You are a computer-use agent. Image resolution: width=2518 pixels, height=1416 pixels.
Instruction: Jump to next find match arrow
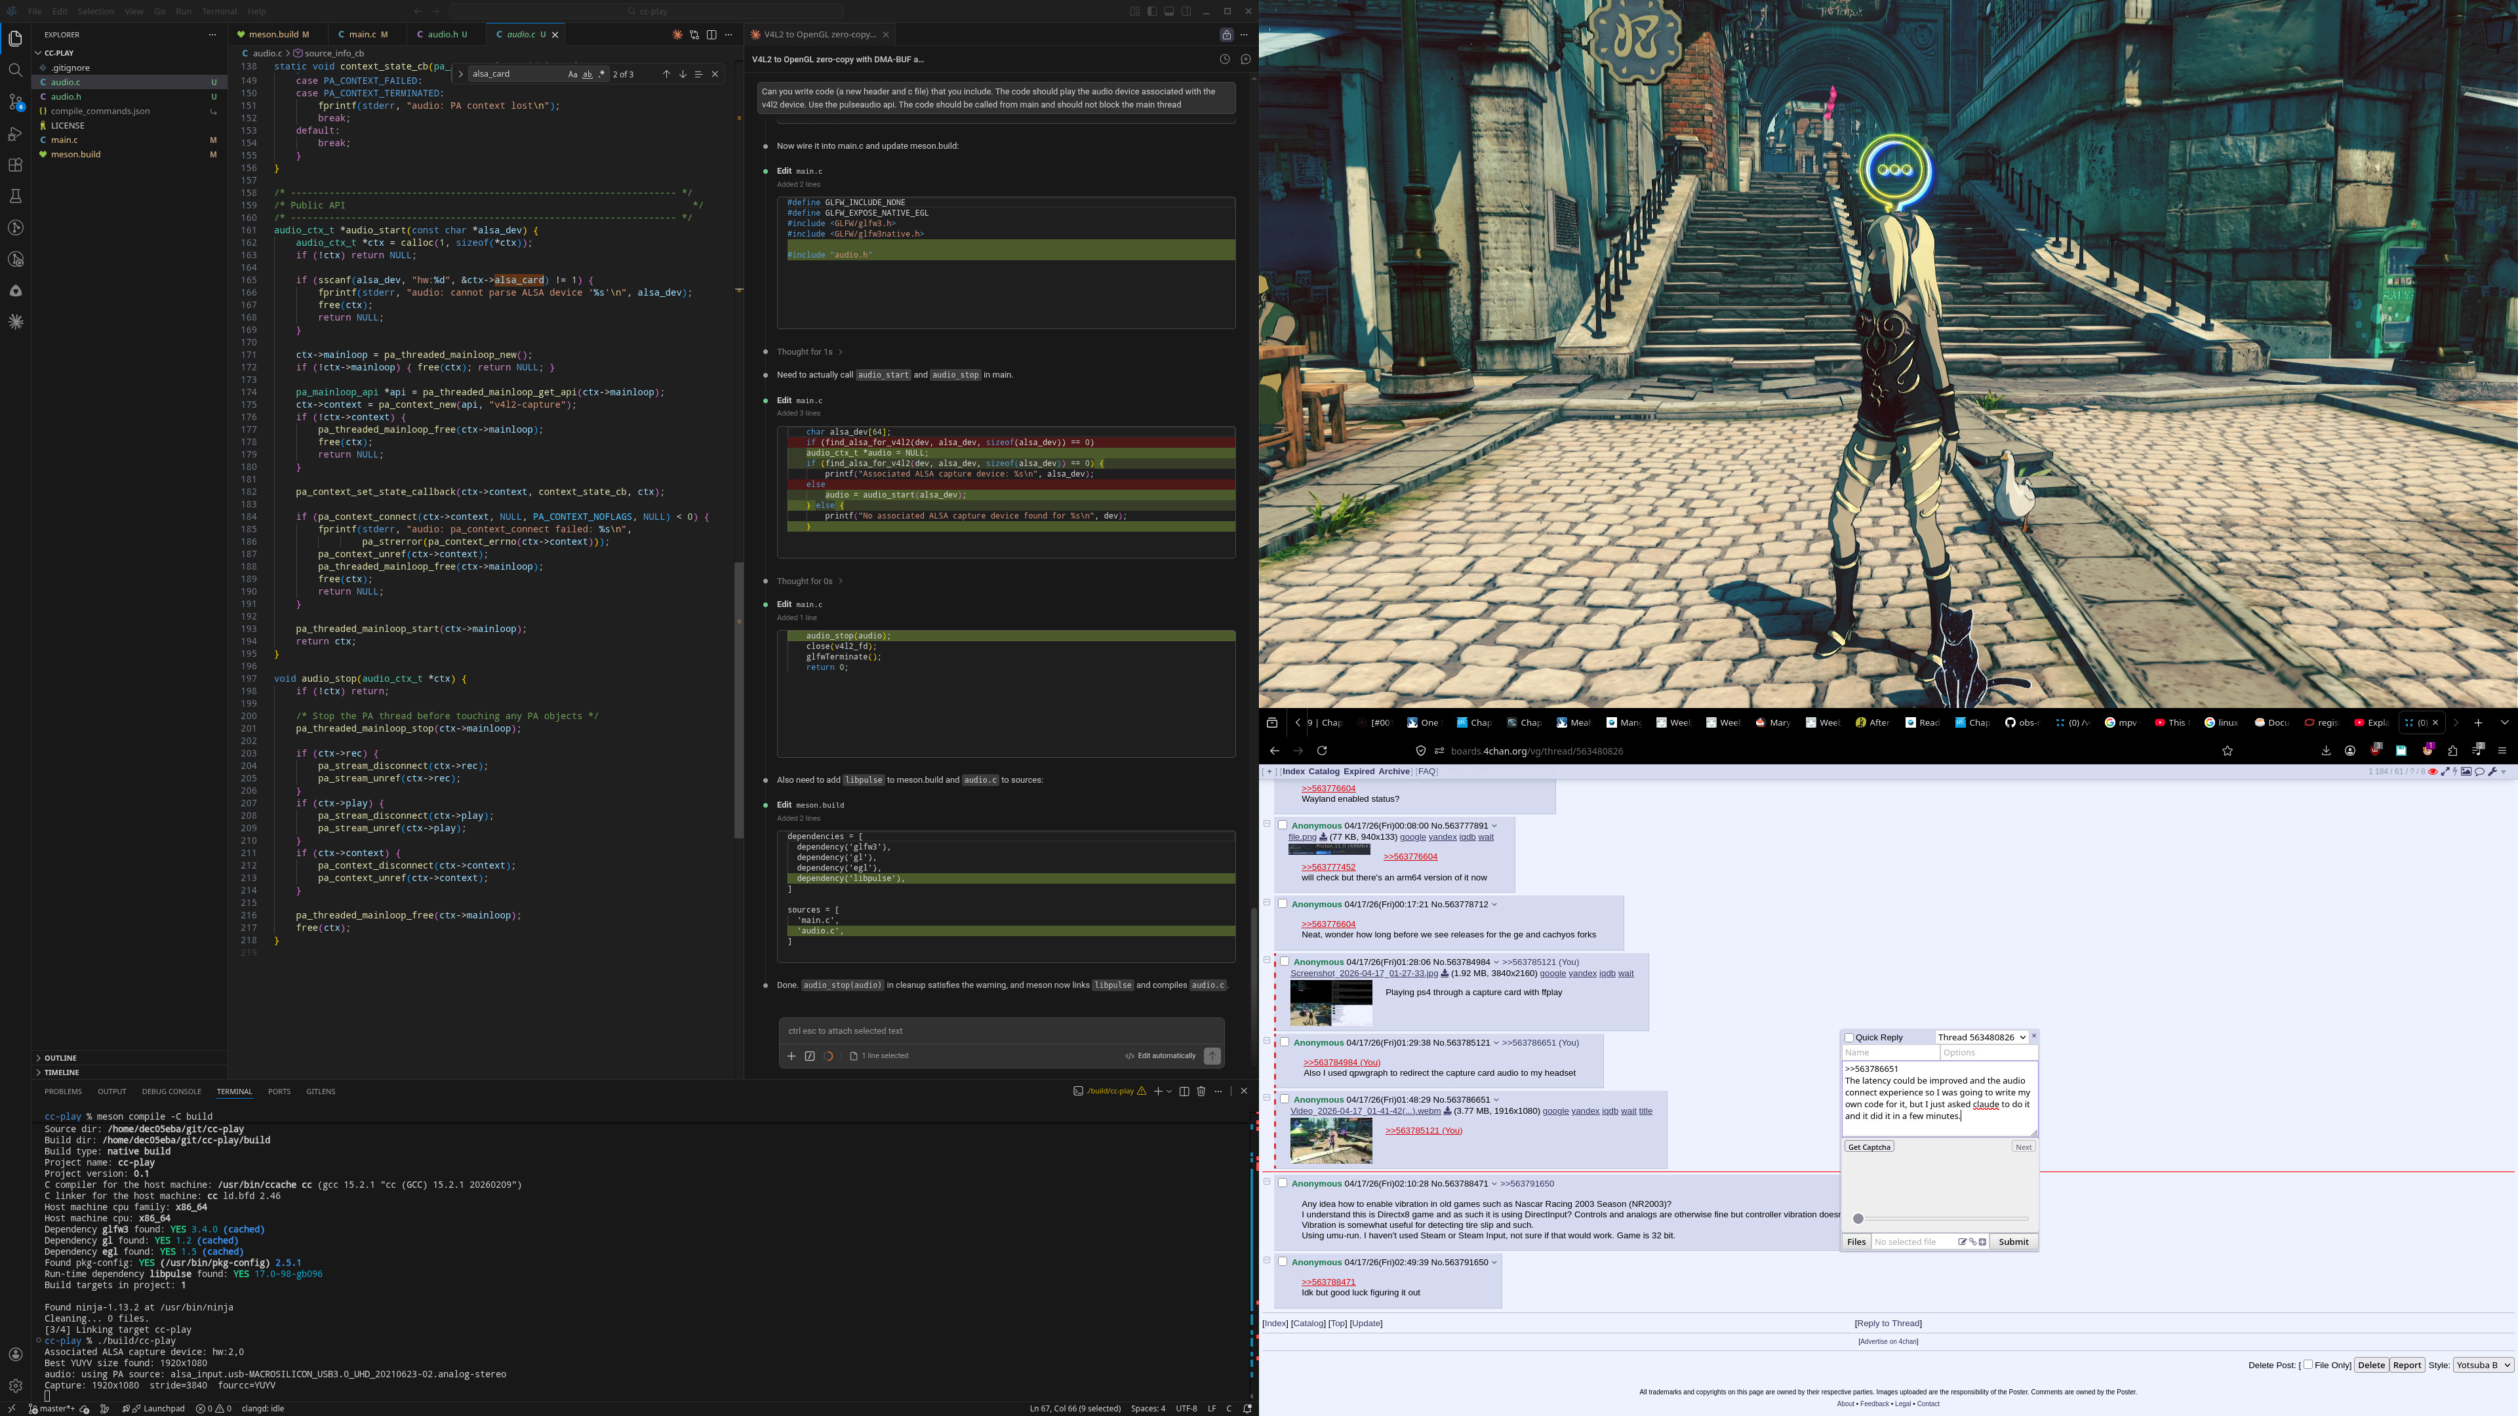[682, 74]
